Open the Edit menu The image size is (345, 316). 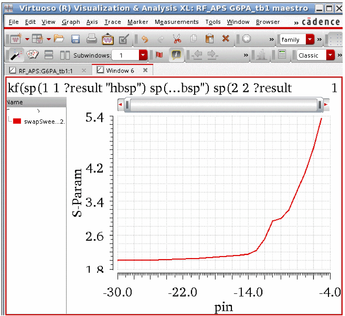pos(30,22)
